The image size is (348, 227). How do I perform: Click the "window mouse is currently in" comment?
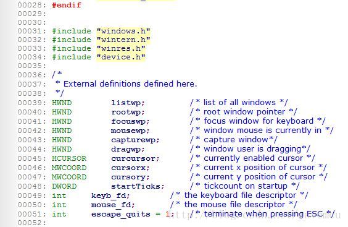(x=263, y=131)
